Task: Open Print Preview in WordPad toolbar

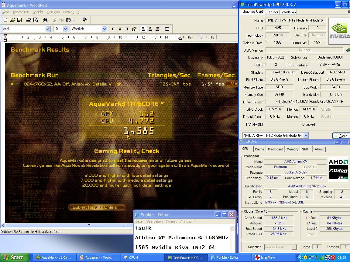Action: 36,20
